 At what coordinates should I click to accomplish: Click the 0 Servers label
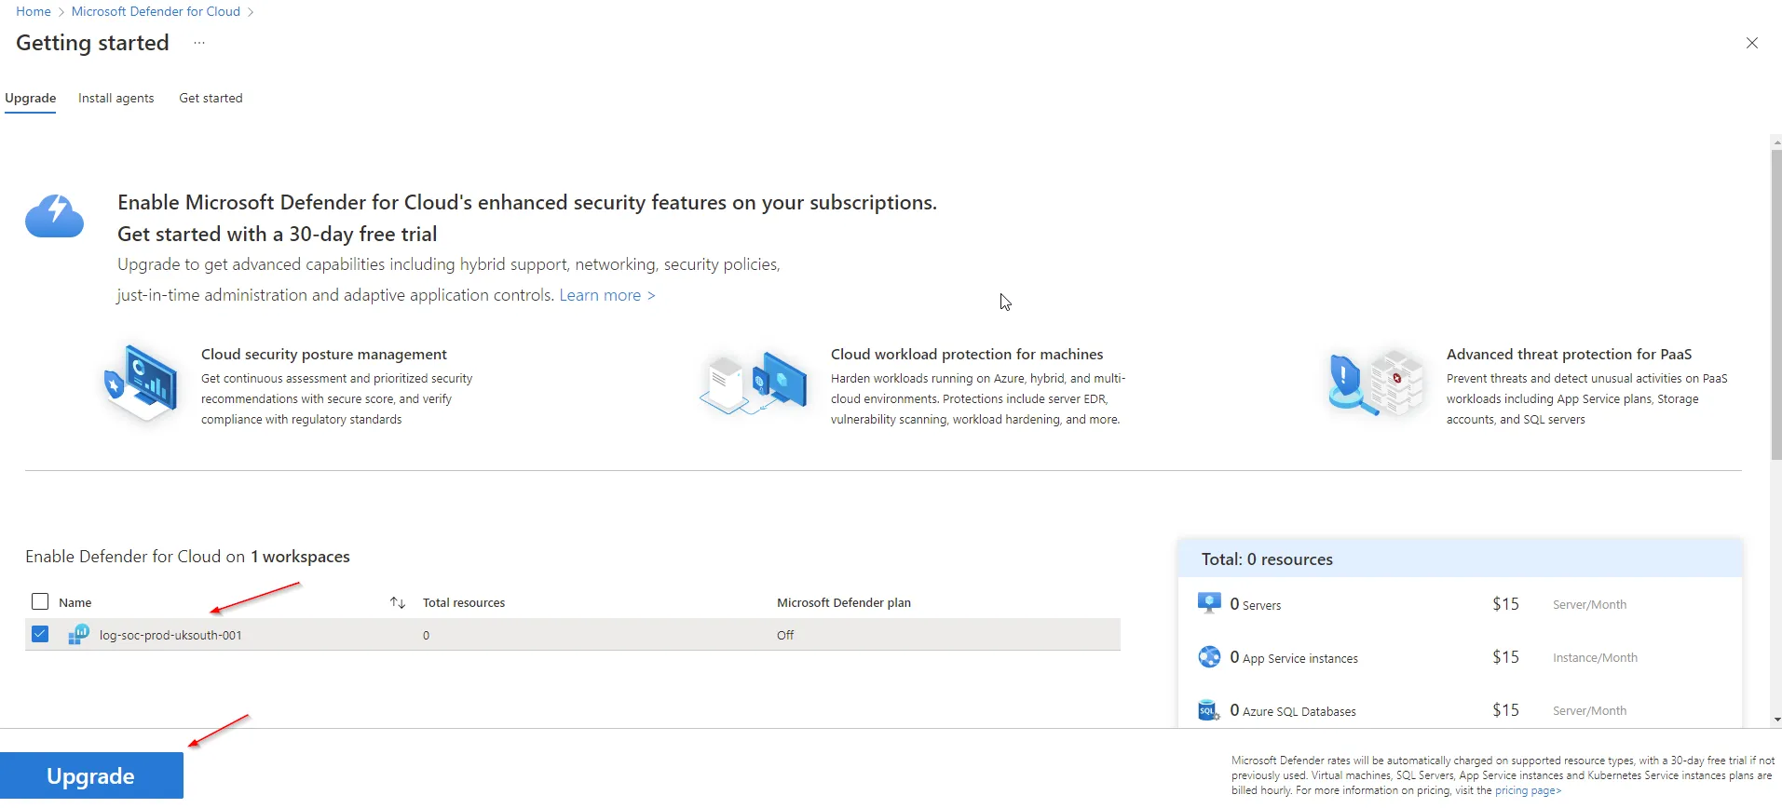(1256, 604)
